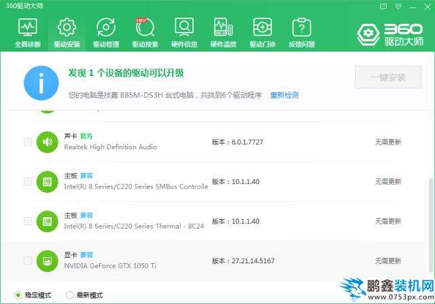Click the 发现1个设备的驱动可以升级 headline
435x304 pixels.
[x=126, y=73]
